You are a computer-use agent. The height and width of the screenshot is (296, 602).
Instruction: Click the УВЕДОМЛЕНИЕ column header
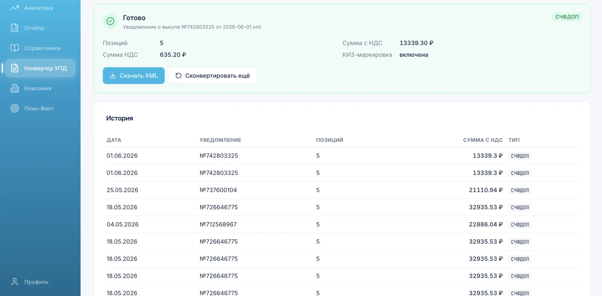pyautogui.click(x=220, y=140)
